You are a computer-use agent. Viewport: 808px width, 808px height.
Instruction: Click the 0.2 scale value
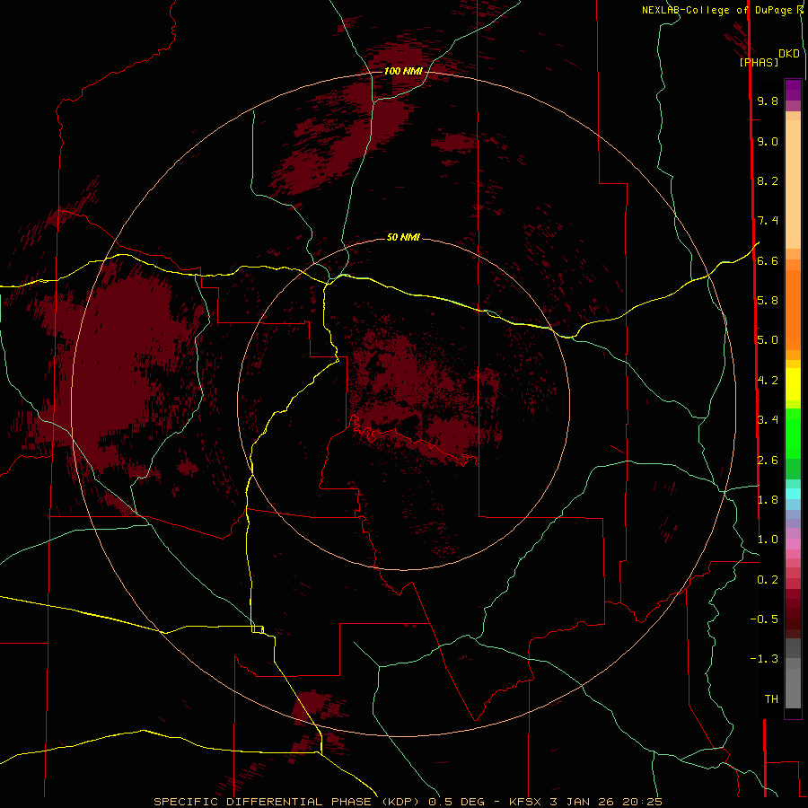point(768,580)
